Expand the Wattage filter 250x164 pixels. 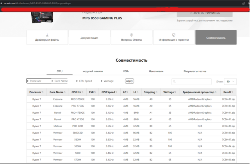[107, 81]
